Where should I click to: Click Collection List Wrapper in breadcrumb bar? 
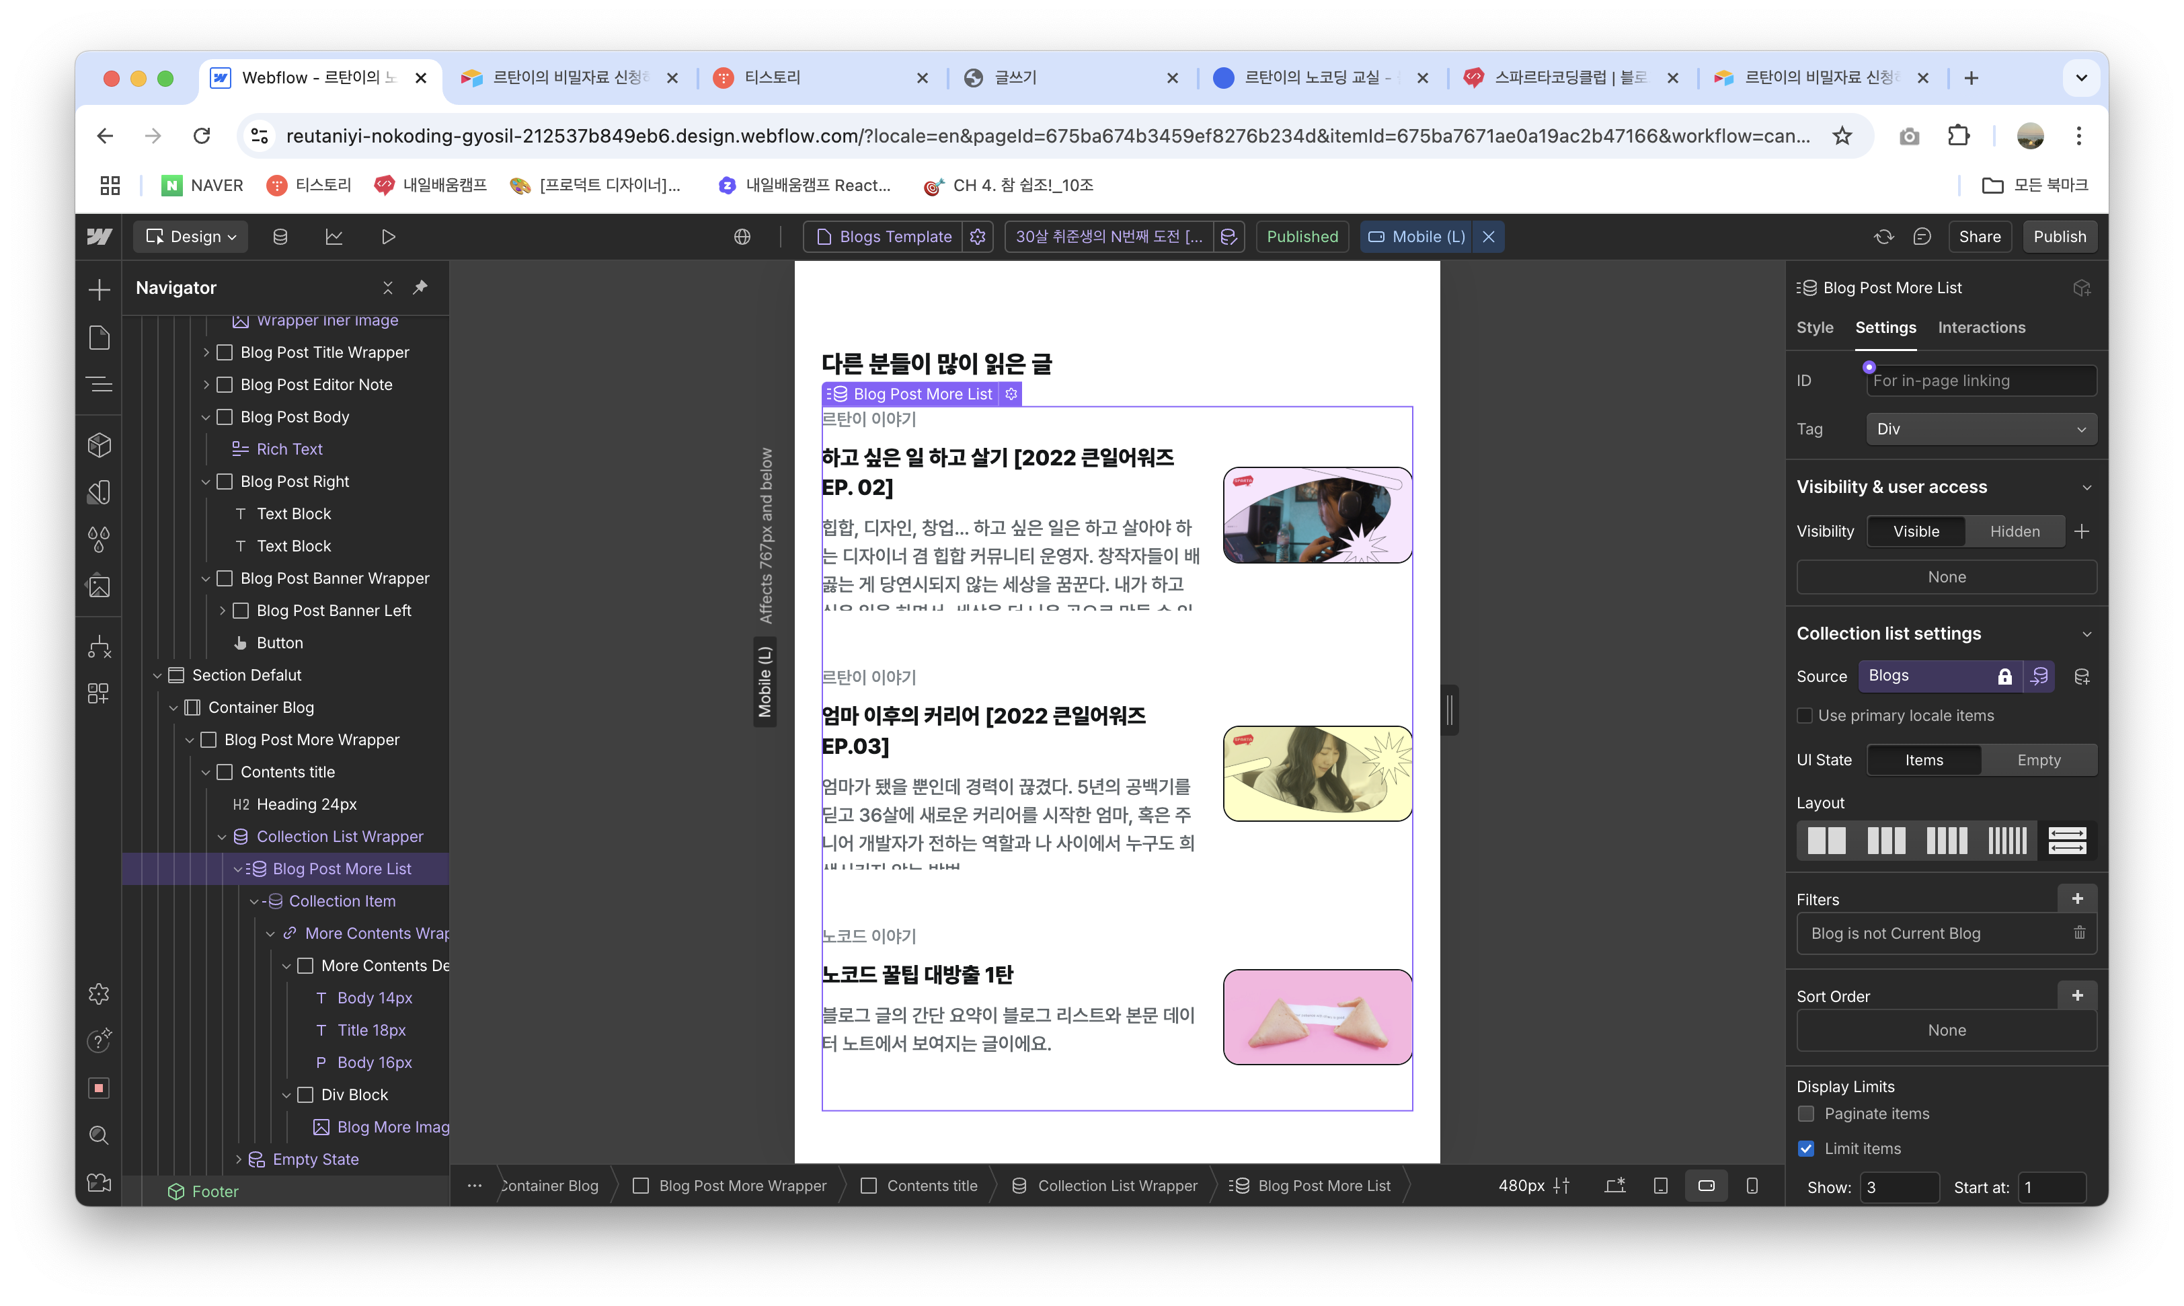click(1104, 1186)
